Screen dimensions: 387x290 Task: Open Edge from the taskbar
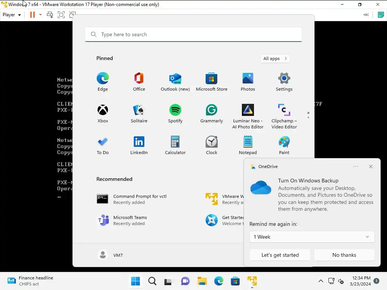219,281
